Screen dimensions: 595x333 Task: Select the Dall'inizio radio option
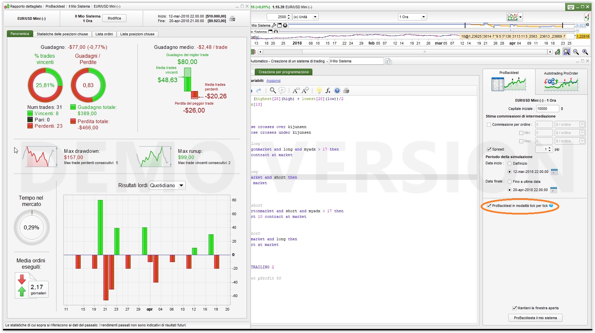[x=510, y=163]
